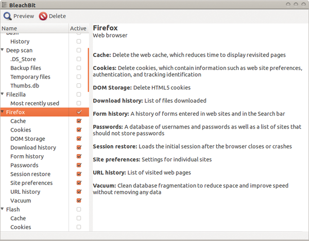Click the red Delete icon
Screen dimensions: 309x241
(43, 16)
